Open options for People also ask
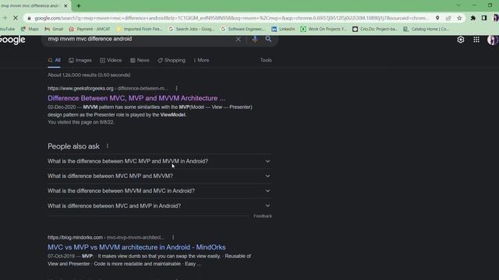The height and width of the screenshot is (280, 499). (108, 145)
